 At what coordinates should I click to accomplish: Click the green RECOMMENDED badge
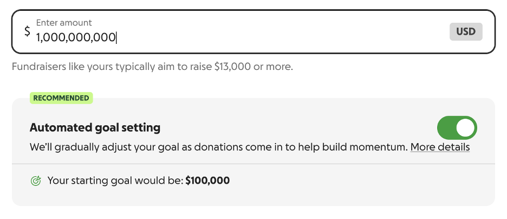click(x=61, y=98)
